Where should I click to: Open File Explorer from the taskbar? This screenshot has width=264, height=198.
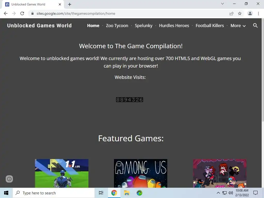click(x=127, y=193)
